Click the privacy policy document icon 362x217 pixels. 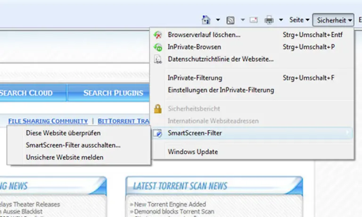click(158, 59)
